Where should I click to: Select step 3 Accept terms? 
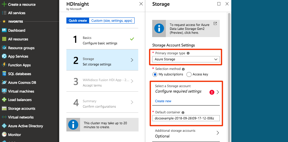[x=102, y=81]
